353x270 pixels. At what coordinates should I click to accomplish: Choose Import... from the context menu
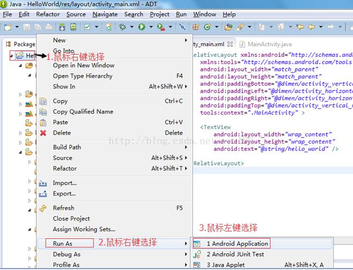(x=115, y=183)
